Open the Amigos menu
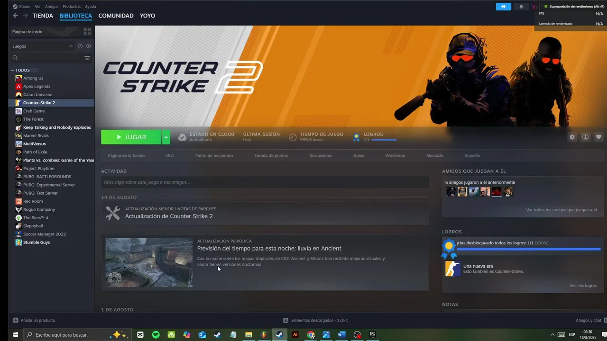 coord(52,7)
